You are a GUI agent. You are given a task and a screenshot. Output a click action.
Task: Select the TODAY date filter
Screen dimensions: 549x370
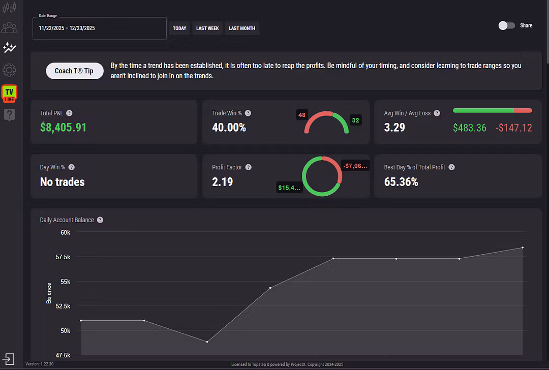click(179, 28)
